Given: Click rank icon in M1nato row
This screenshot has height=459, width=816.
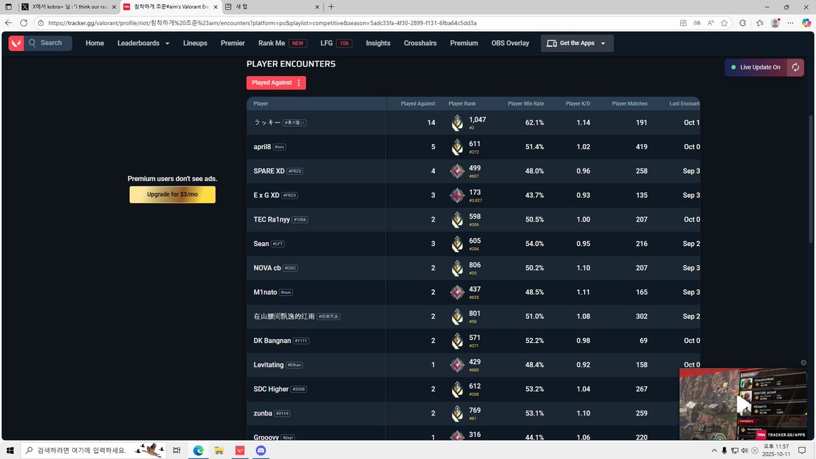Looking at the screenshot, I should (458, 292).
